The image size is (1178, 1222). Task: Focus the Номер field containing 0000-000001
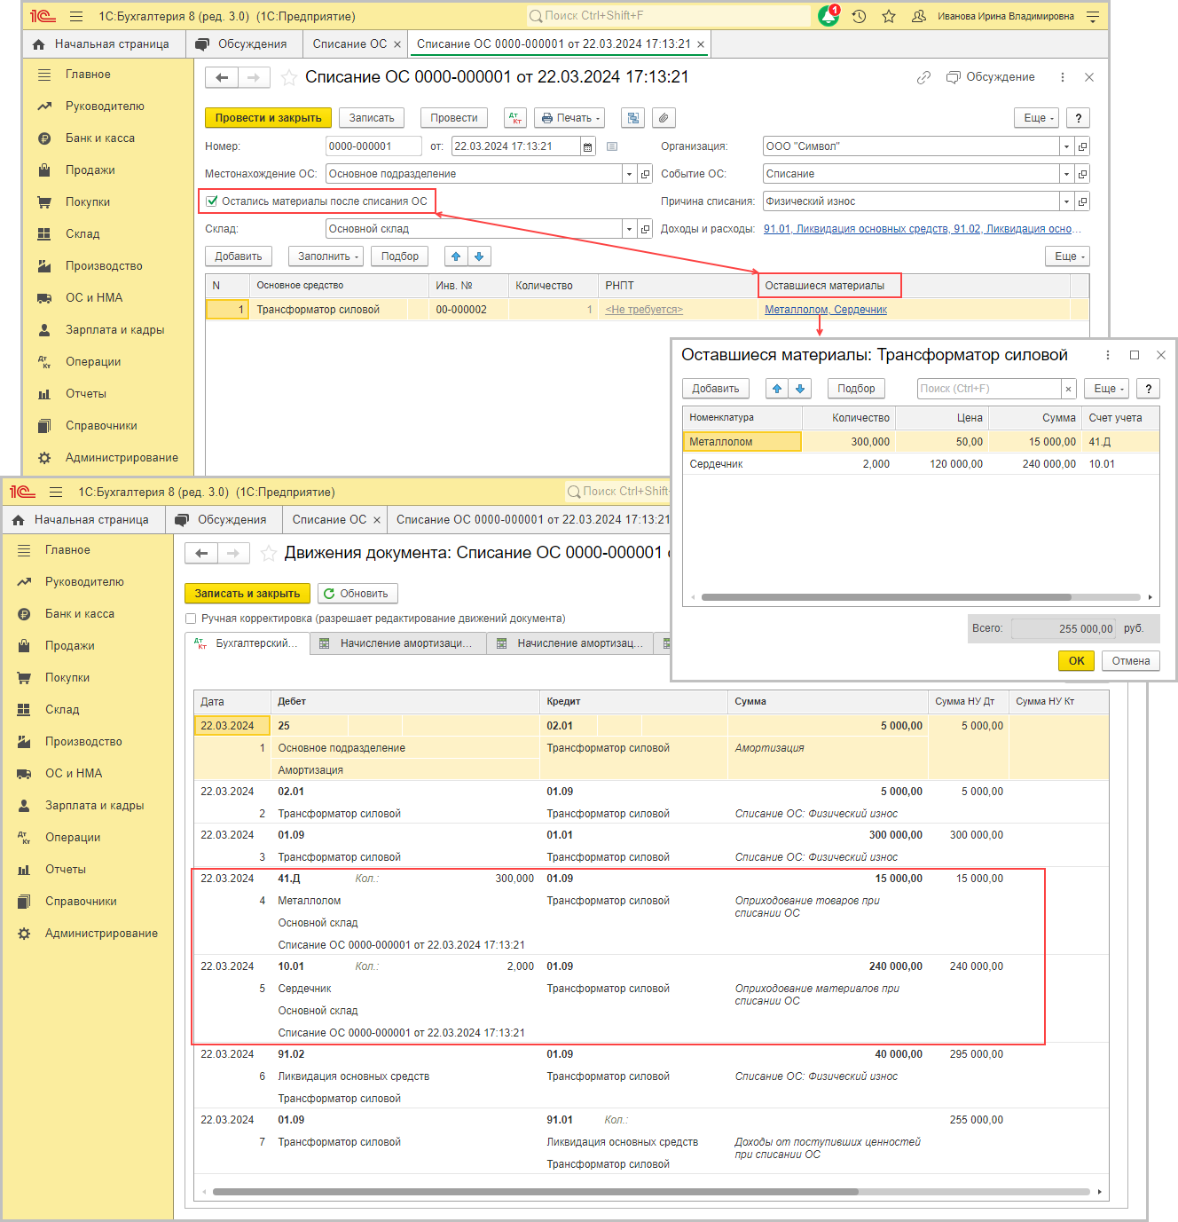pos(373,146)
